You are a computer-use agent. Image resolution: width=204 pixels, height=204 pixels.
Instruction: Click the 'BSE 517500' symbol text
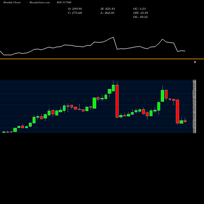click(x=64, y=2)
